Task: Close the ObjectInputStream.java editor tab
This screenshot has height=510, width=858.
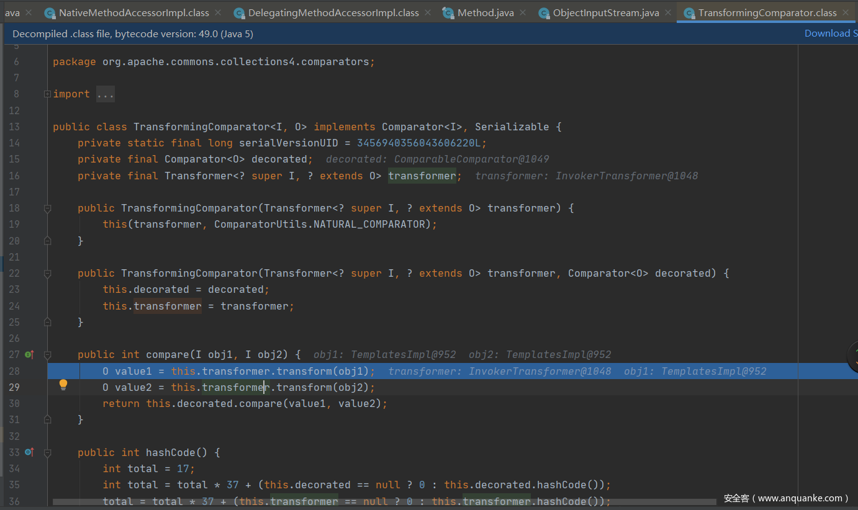Action: (668, 13)
